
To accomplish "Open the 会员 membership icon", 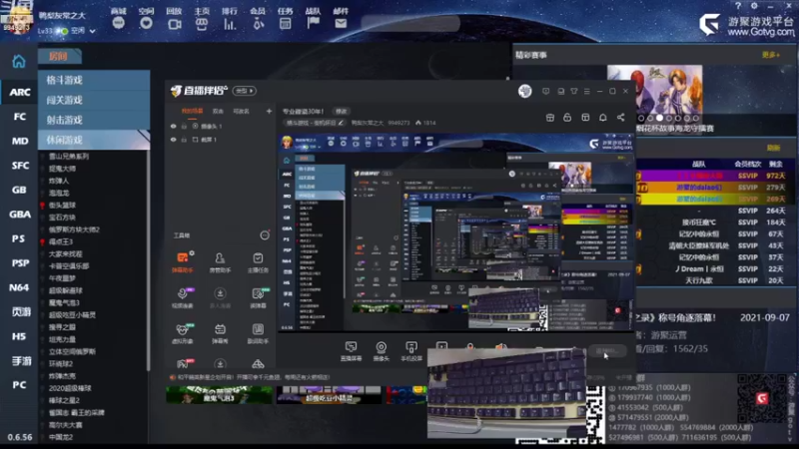I will pyautogui.click(x=258, y=23).
